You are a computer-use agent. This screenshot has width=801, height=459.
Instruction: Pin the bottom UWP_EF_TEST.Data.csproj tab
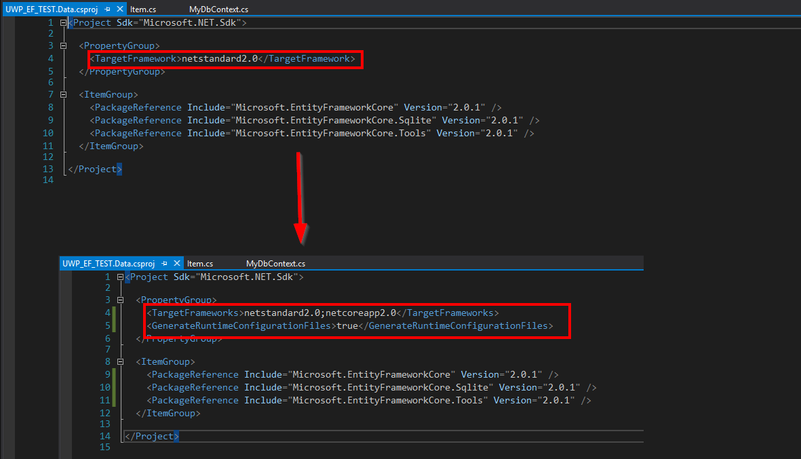point(163,263)
